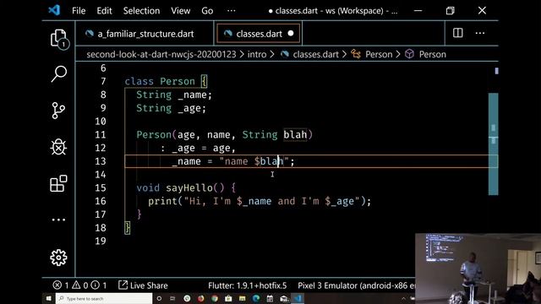Open the File menu
This screenshot has width=541, height=304.
click(x=79, y=11)
